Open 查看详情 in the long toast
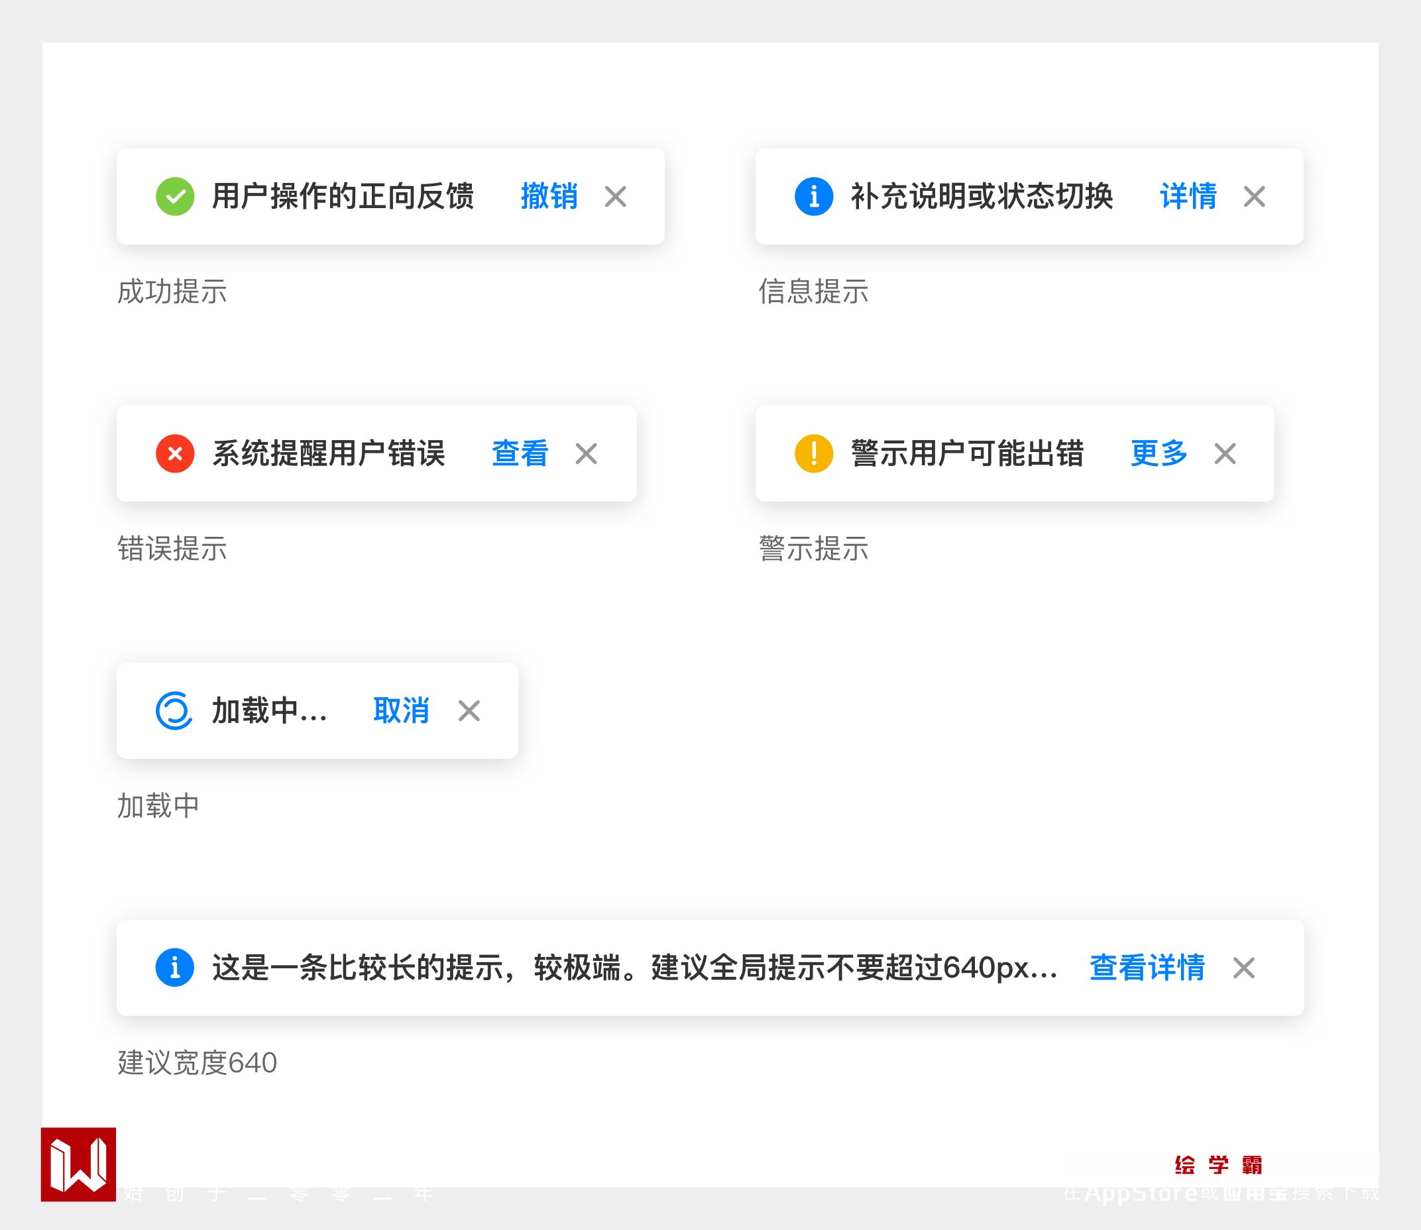1421x1230 pixels. pyautogui.click(x=1147, y=968)
